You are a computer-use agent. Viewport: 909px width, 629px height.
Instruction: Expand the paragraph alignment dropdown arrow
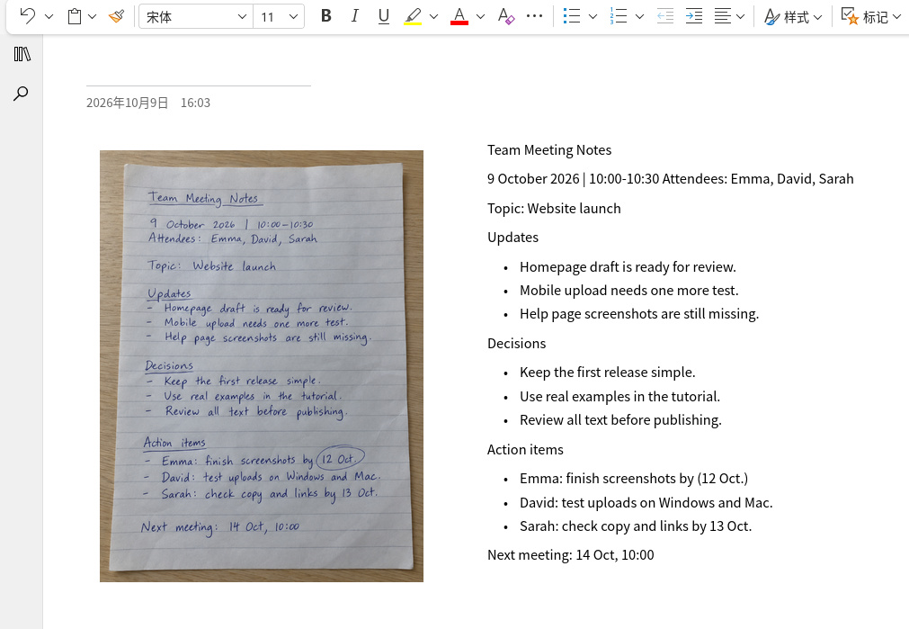click(x=740, y=17)
